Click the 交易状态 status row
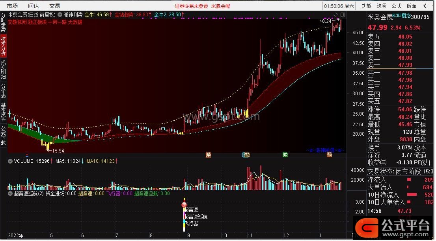 point(400,172)
